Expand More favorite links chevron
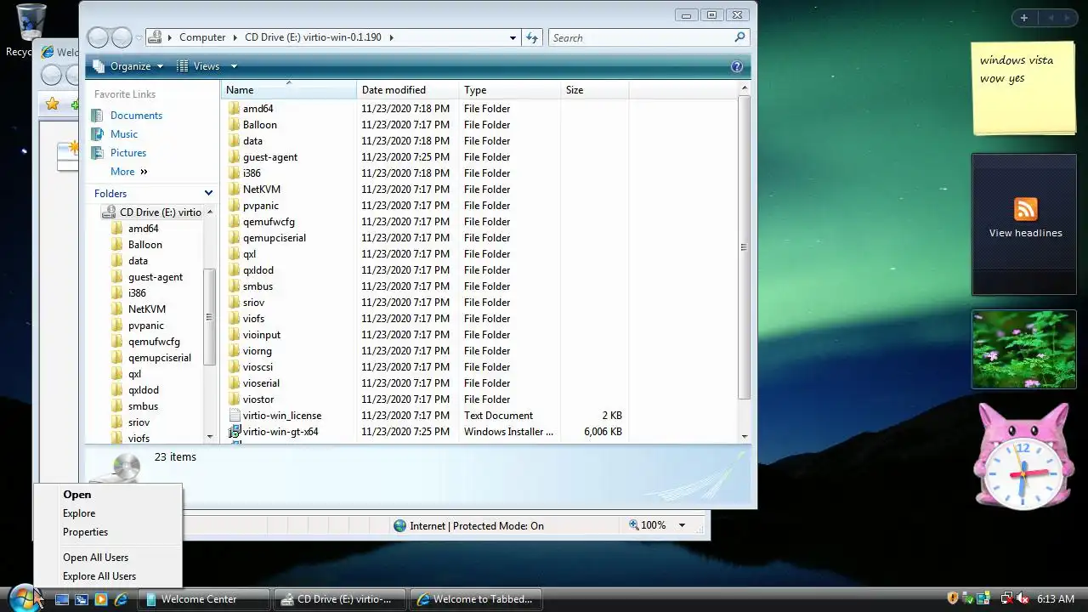 click(x=144, y=172)
